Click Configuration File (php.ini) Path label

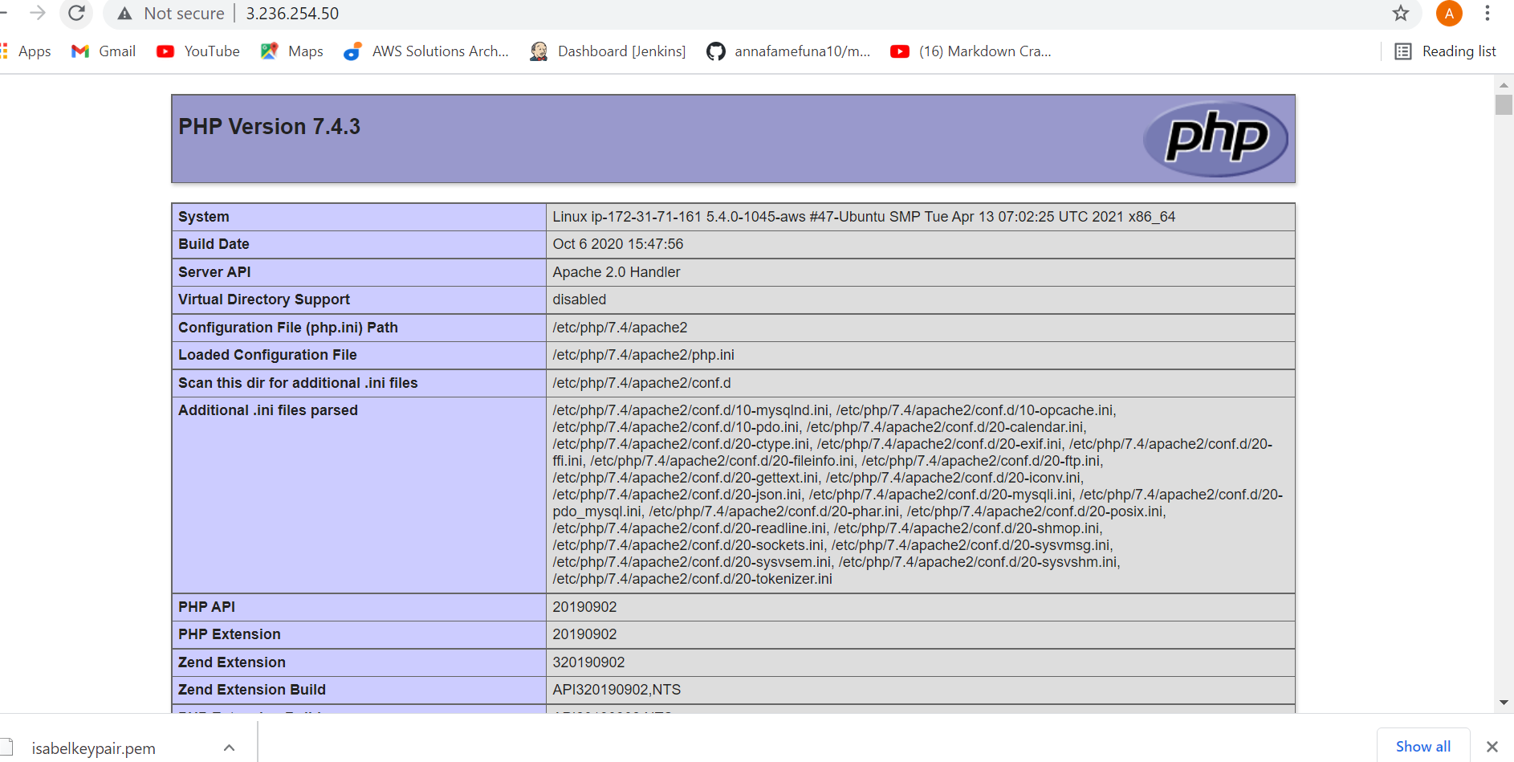(x=288, y=328)
